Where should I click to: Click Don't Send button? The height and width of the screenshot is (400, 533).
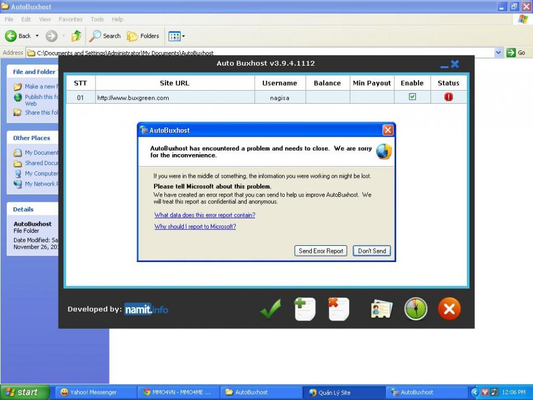pos(372,251)
